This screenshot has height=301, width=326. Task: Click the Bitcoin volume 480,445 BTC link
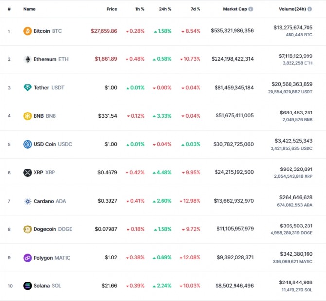click(299, 35)
